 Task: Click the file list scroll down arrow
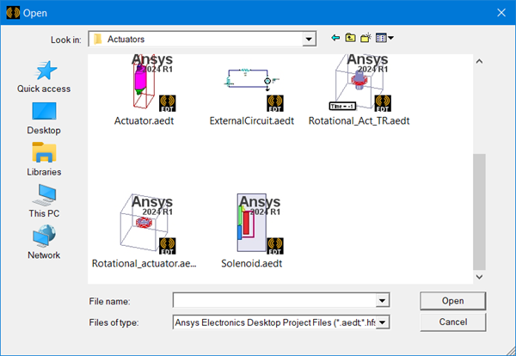479,277
